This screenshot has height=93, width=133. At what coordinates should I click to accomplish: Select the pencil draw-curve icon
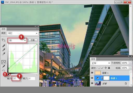click(4, 66)
